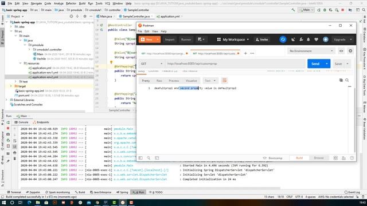Toggle Postman sidebar at bottom left

[x=140, y=158]
